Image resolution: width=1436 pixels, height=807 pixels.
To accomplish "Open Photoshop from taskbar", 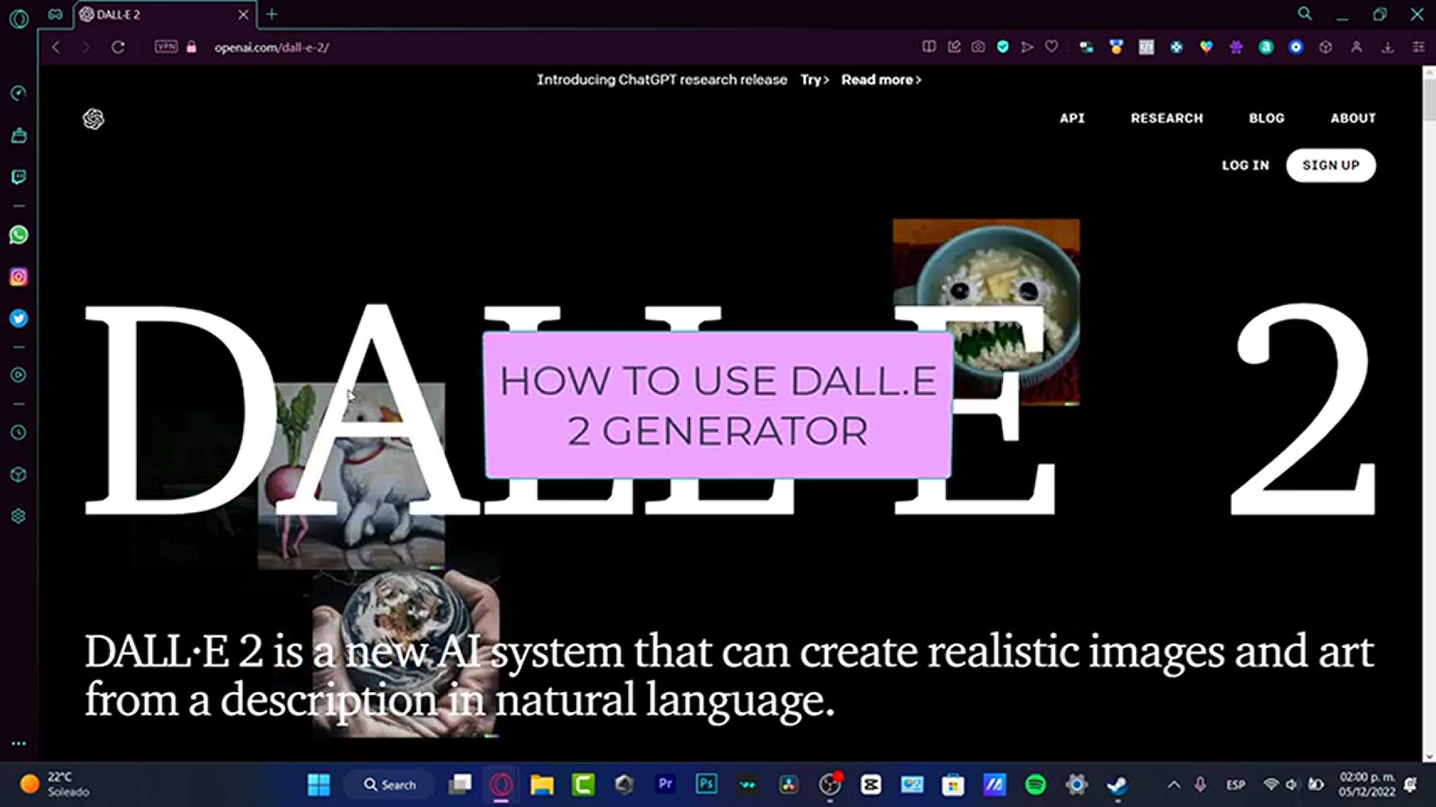I will [706, 784].
